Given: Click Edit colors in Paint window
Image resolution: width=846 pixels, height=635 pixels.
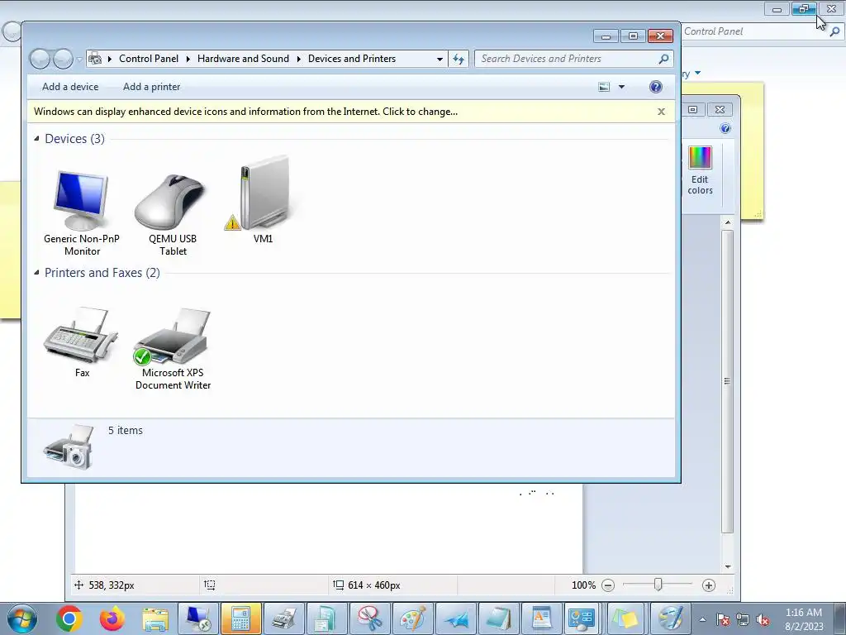Looking at the screenshot, I should tap(700, 170).
